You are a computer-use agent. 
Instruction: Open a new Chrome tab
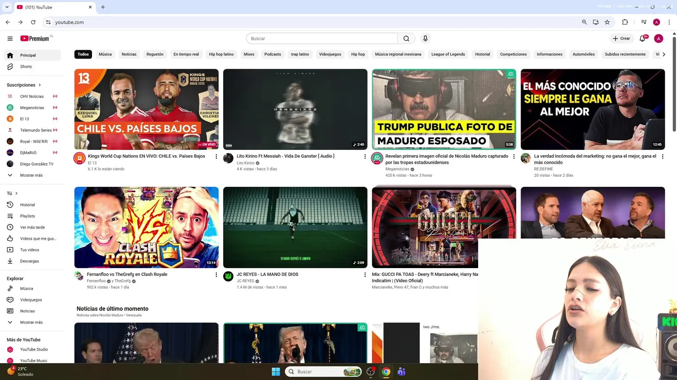coord(103,7)
